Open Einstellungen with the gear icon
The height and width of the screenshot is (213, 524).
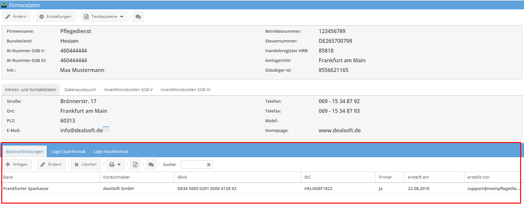55,17
